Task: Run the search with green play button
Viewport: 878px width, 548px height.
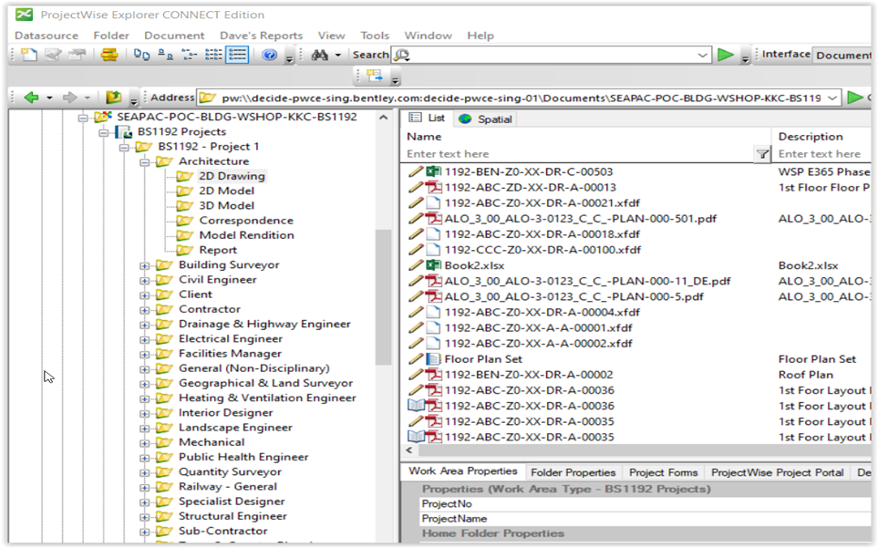Action: point(726,55)
